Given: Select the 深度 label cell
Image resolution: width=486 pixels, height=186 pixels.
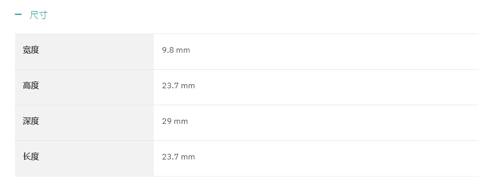Looking at the screenshot, I should (84, 123).
